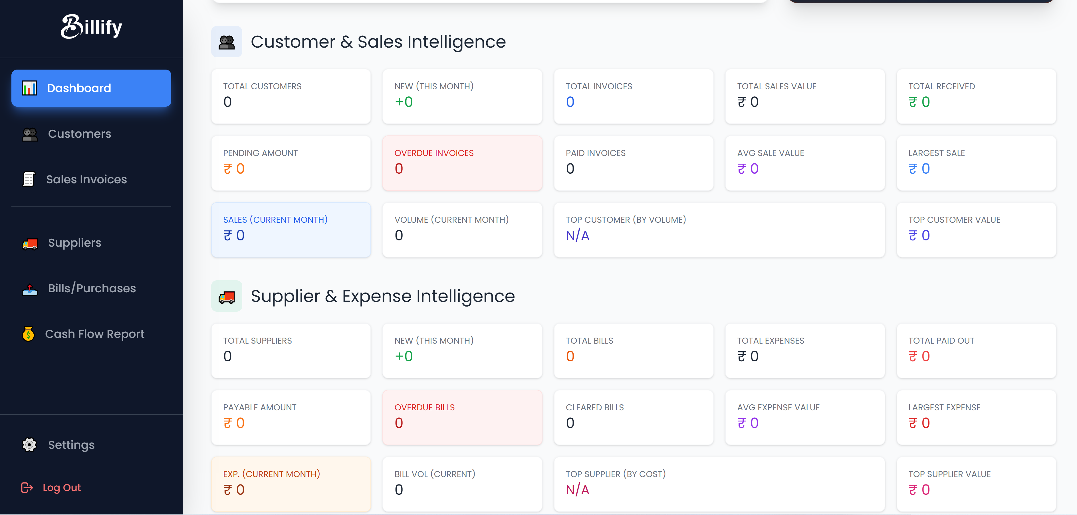The height and width of the screenshot is (515, 1077).
Task: Click the Dashboard bar chart icon
Action: click(x=29, y=88)
